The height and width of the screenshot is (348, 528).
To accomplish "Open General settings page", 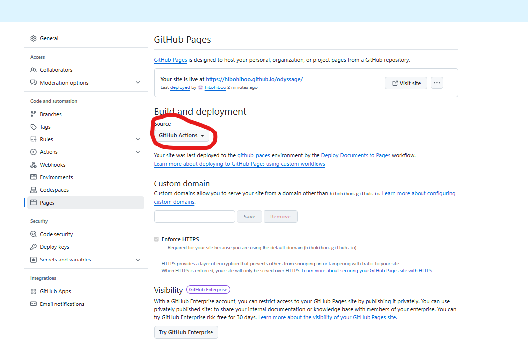I will [x=49, y=38].
